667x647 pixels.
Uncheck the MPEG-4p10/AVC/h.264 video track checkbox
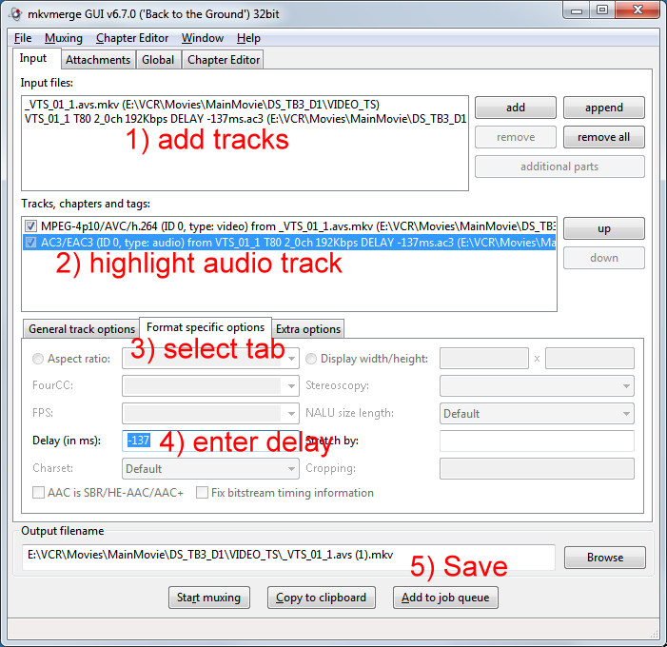point(30,225)
